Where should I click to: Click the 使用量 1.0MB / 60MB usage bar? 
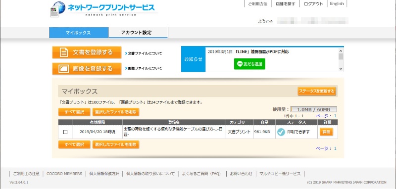[313, 109]
